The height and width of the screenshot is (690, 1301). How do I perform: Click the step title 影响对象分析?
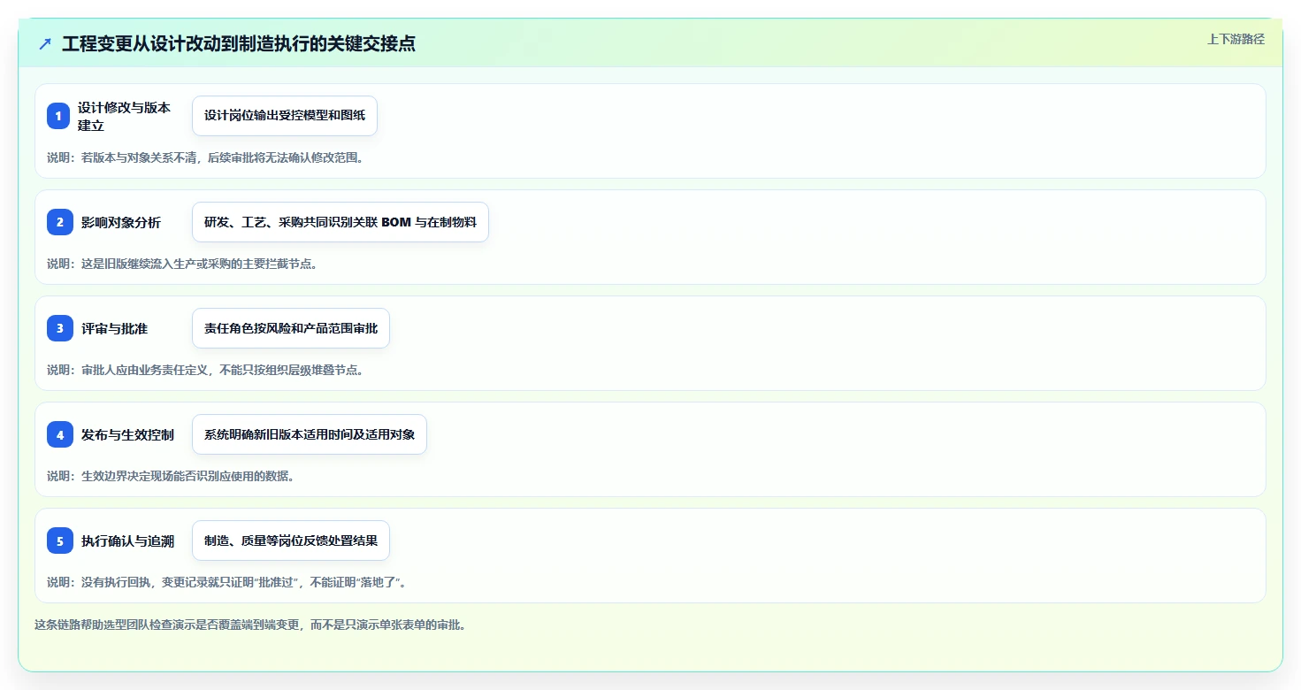(121, 223)
